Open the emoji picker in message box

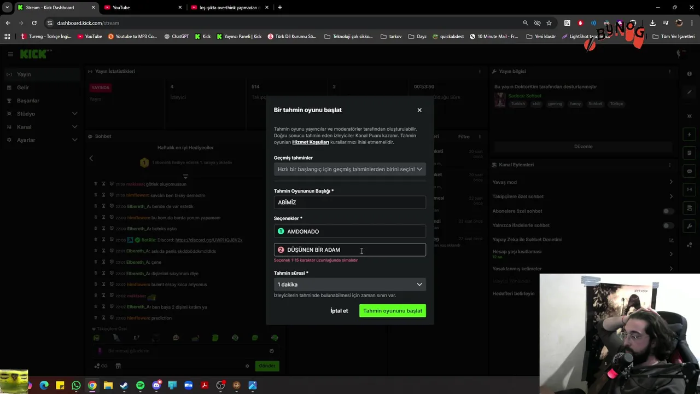pos(272,351)
